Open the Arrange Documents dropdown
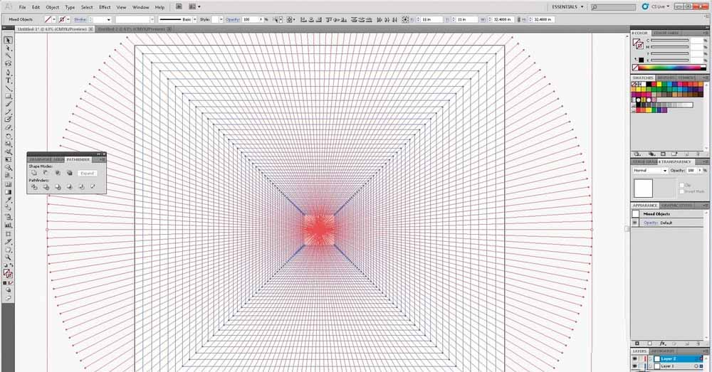This screenshot has width=712, height=372. [x=194, y=7]
